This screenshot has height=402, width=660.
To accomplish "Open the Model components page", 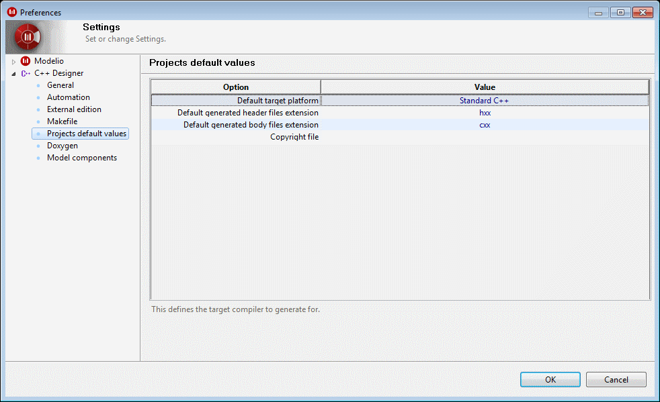I will 81,158.
